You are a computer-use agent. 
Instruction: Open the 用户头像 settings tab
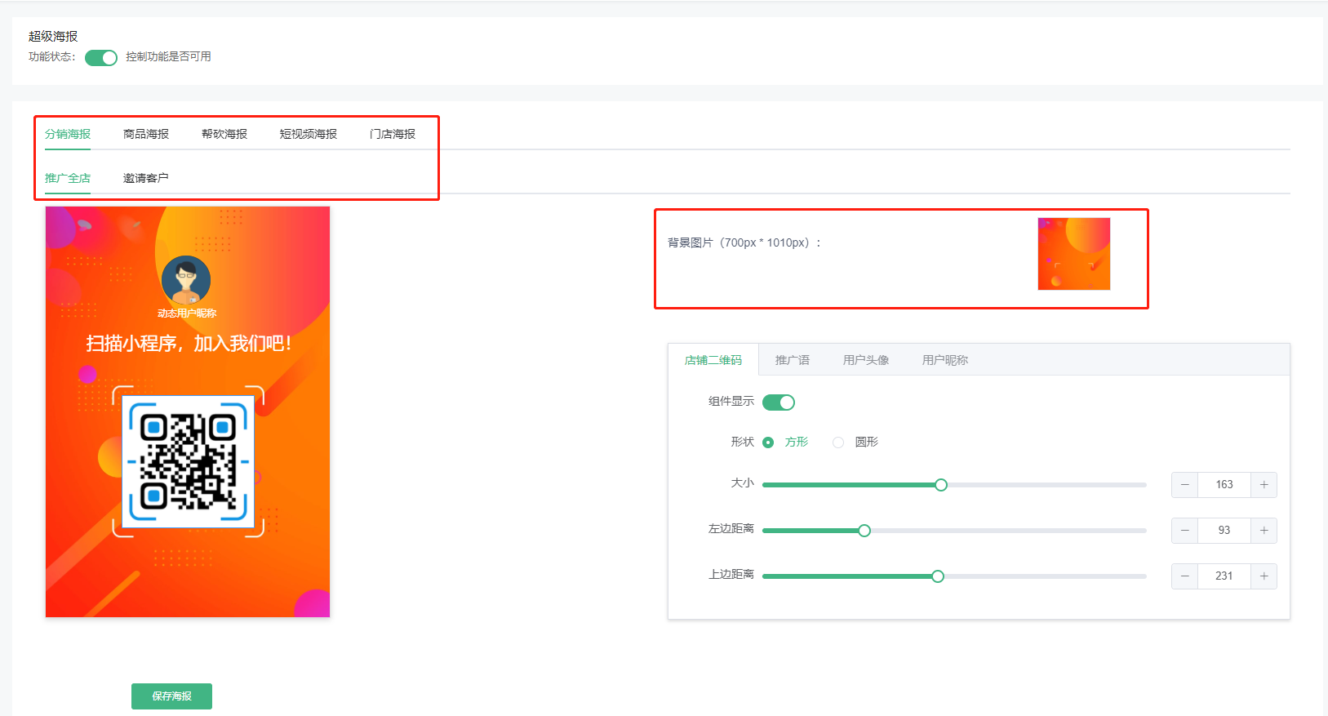[866, 360]
